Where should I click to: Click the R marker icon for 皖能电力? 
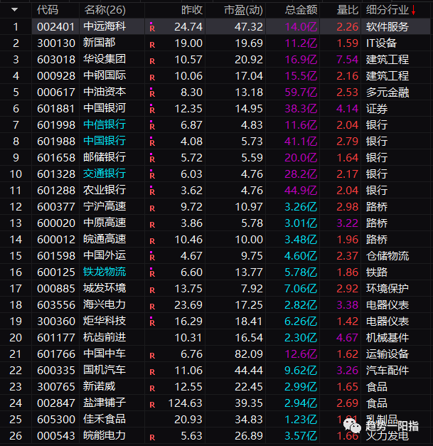[x=152, y=437]
